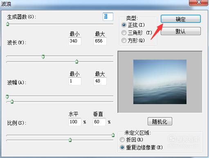Click the 比例 horizontal slider handle
Screen dimensions: 209x158
tap(113, 135)
